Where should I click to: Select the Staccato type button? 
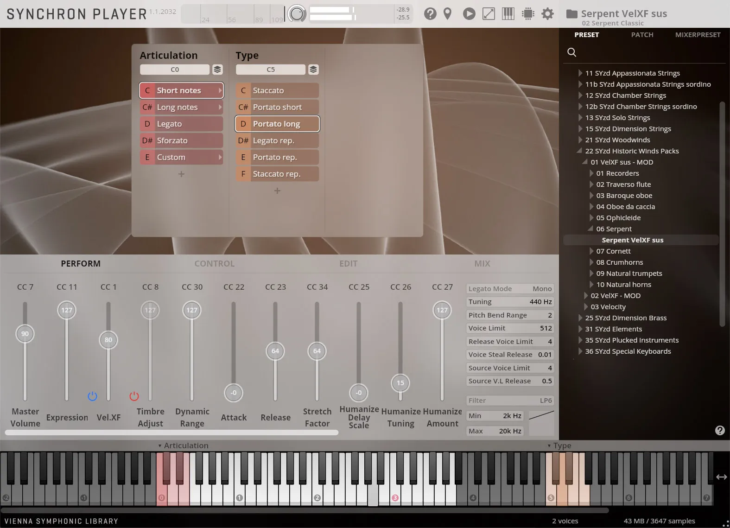point(277,90)
